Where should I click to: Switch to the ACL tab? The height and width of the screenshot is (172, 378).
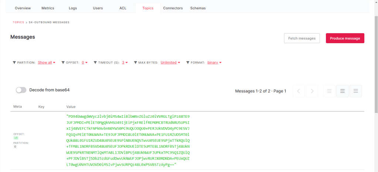pos(123,8)
